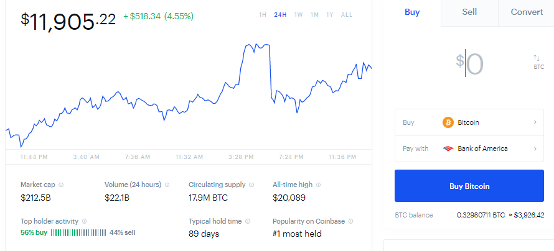
Task: Click the Circulating supply info icon
Action: coord(251,185)
